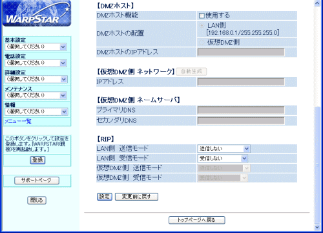Viewport: 323px width, 233px height.
Task: Click the scrollbar down arrow
Action: pos(317,227)
